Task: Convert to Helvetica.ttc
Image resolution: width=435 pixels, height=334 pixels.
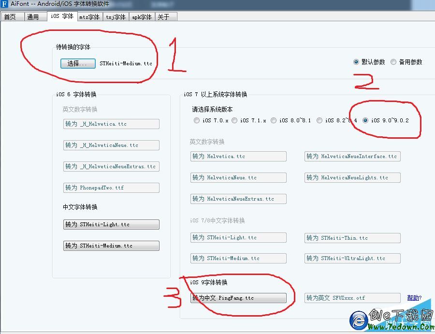Action: (238, 156)
